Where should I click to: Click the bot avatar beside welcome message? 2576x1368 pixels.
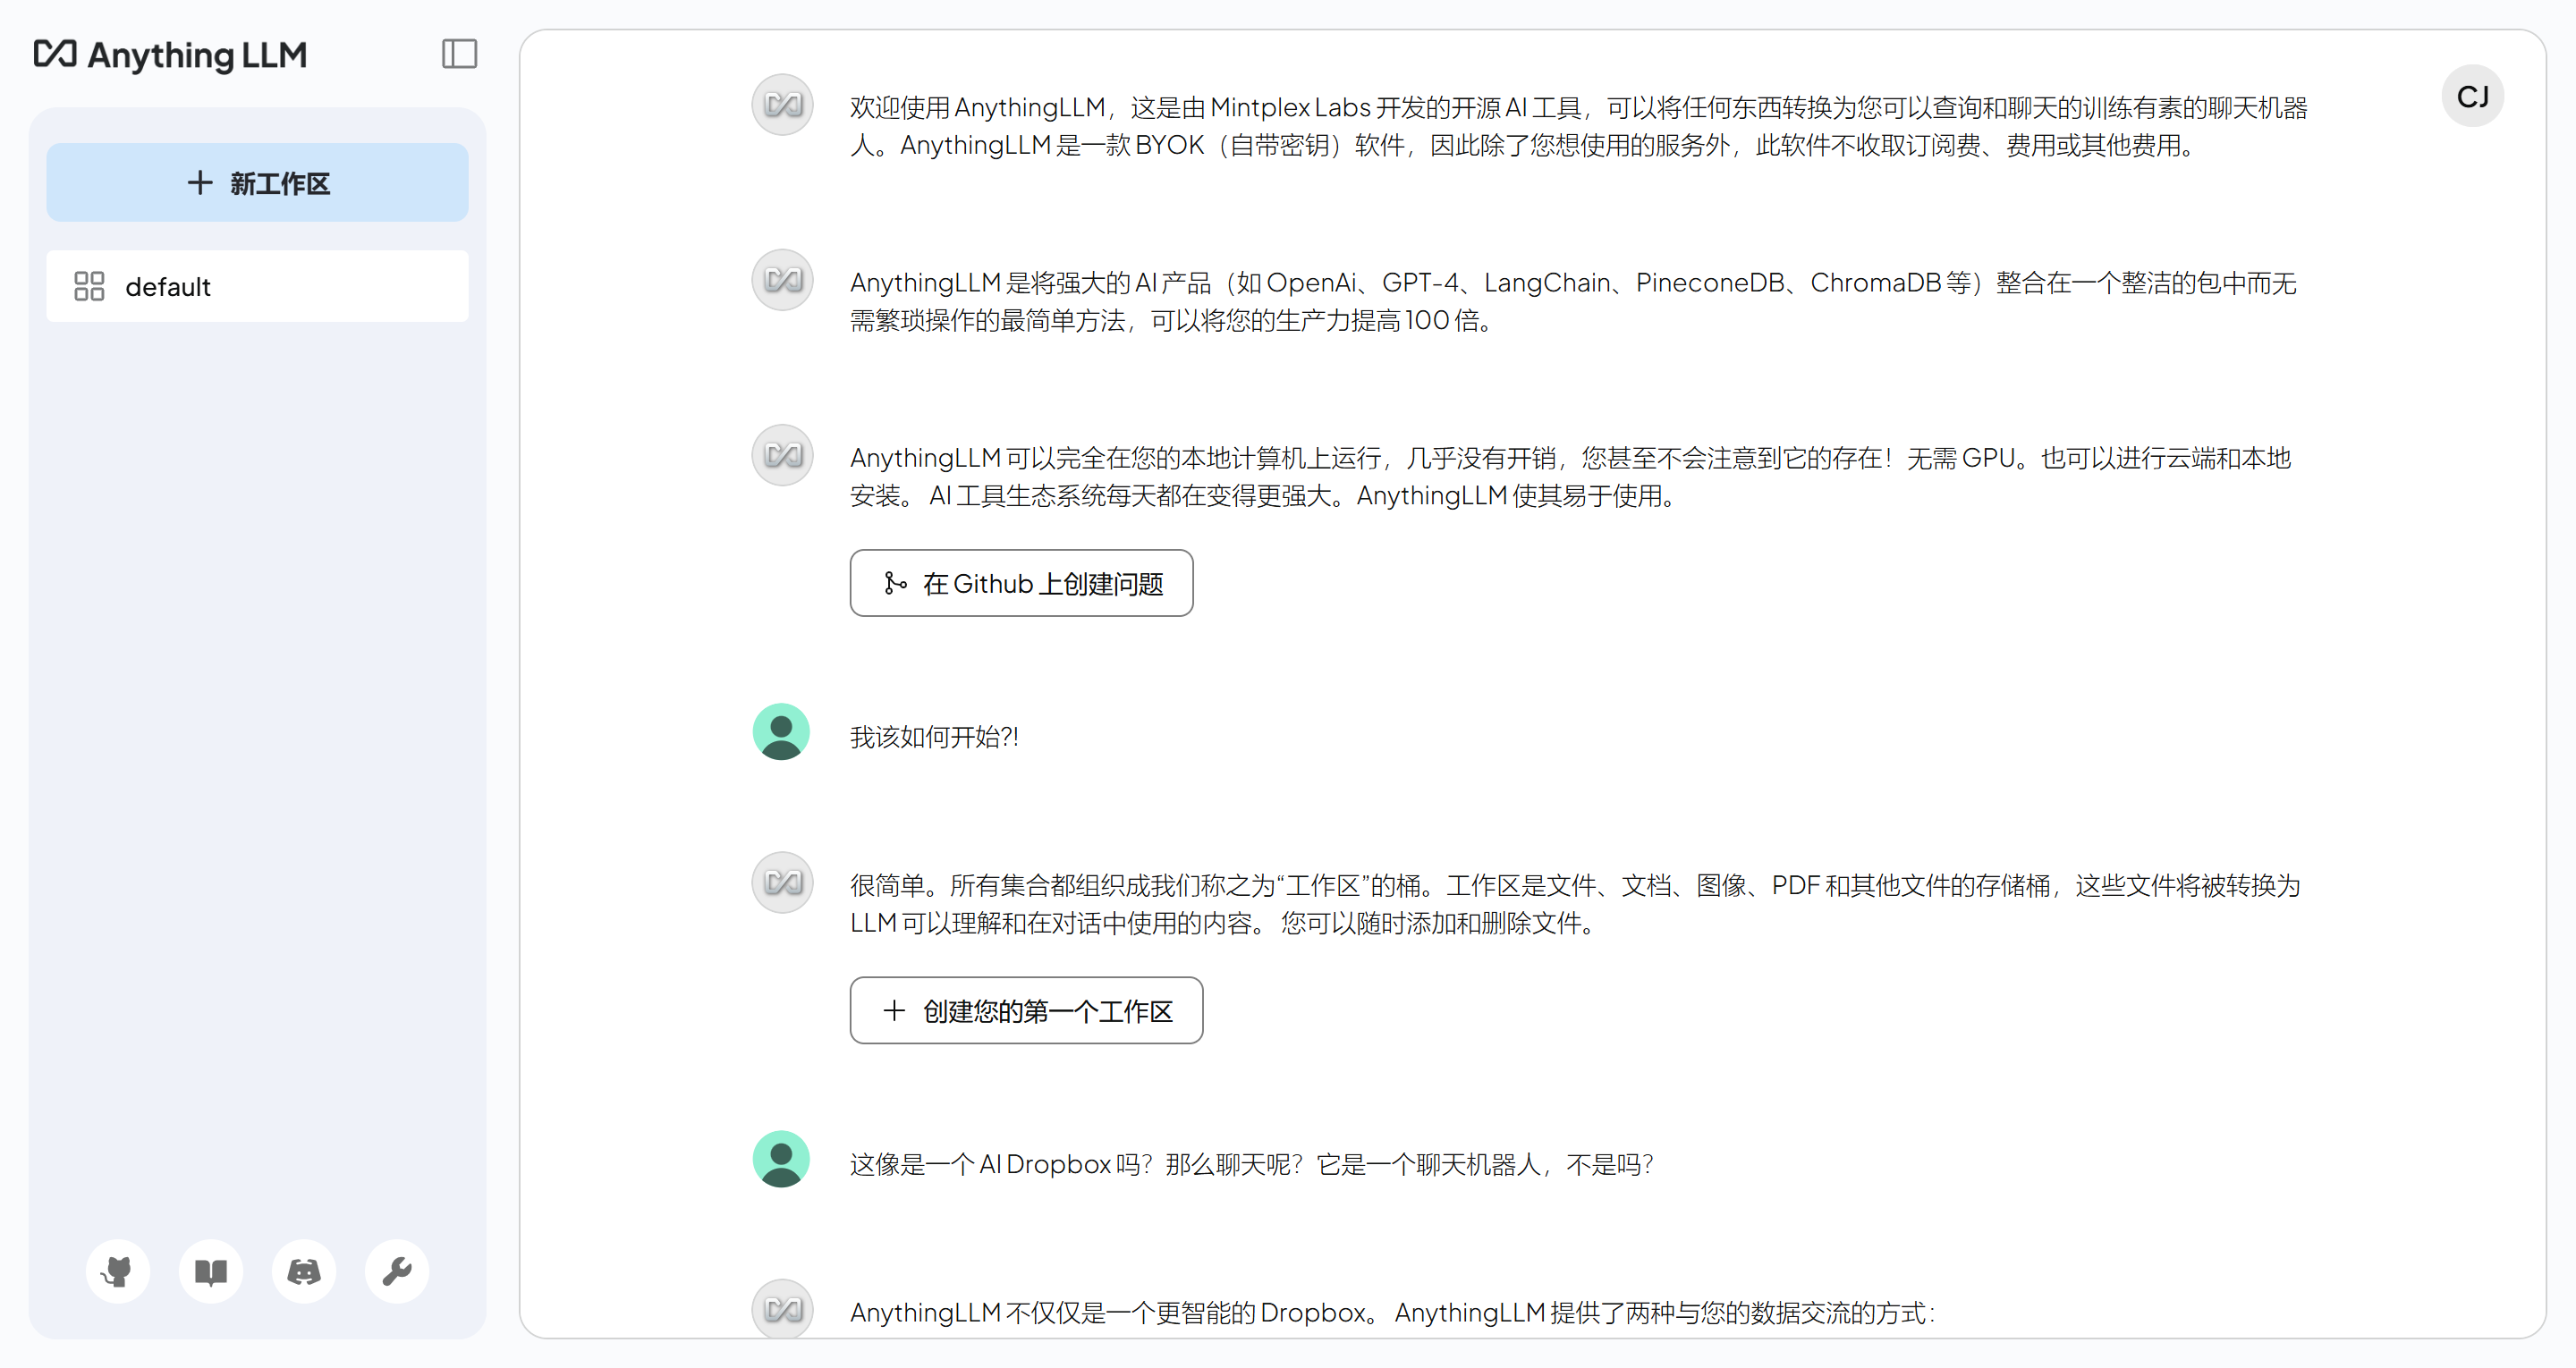[x=782, y=104]
